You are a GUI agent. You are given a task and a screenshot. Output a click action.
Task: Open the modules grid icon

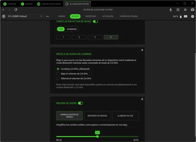(178, 10)
